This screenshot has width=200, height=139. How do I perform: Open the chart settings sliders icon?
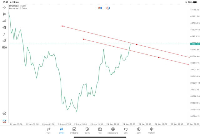pyautogui.click(x=4, y=27)
